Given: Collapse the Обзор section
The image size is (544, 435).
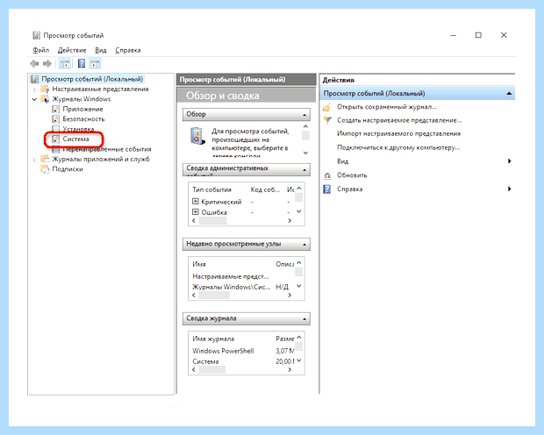Looking at the screenshot, I should (304, 115).
